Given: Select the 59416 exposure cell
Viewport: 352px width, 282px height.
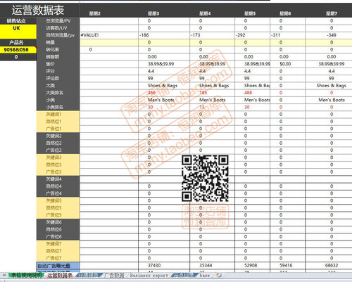Looking at the screenshot, I should tap(288, 266).
